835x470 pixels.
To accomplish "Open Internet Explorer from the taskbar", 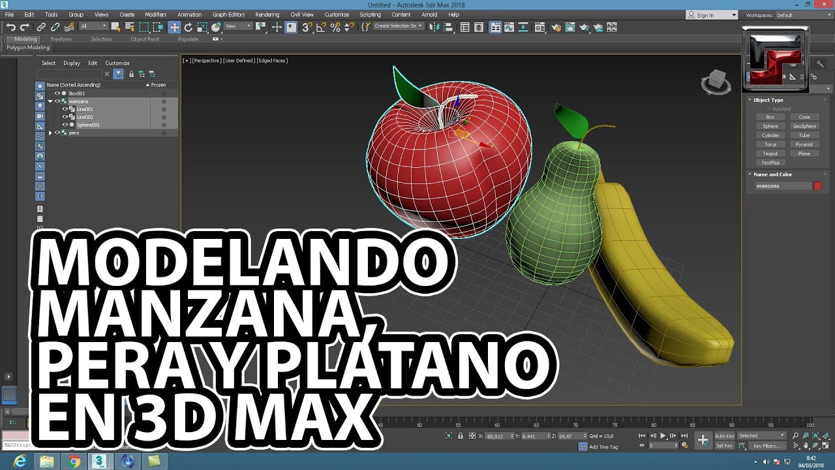I will tap(20, 462).
